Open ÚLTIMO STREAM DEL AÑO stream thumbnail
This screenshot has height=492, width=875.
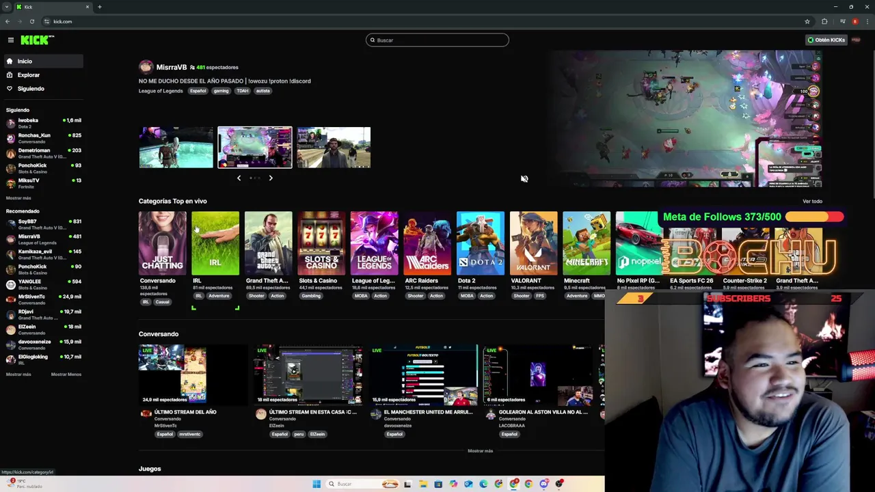pyautogui.click(x=193, y=374)
